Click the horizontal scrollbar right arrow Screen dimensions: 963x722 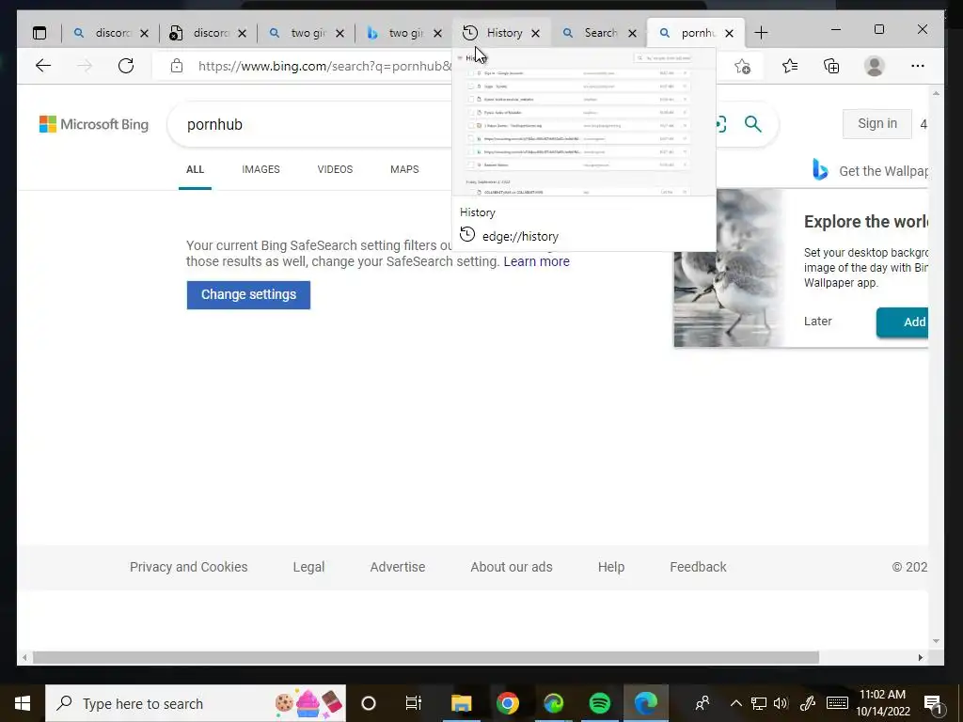[920, 657]
